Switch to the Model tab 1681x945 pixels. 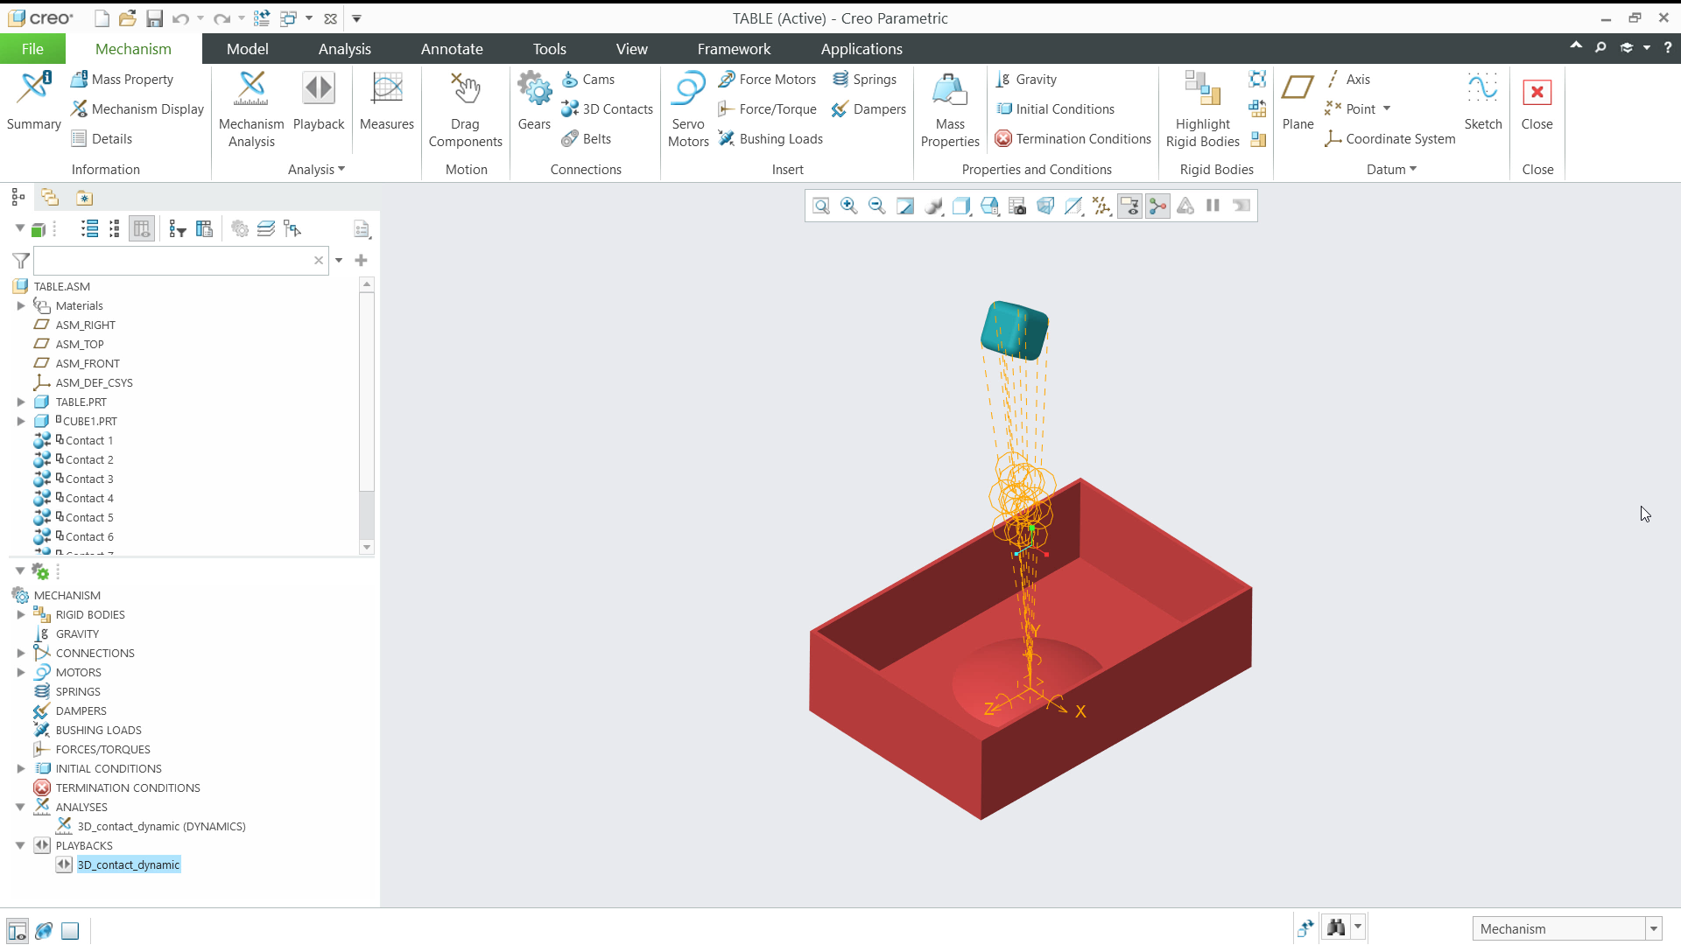pos(247,49)
